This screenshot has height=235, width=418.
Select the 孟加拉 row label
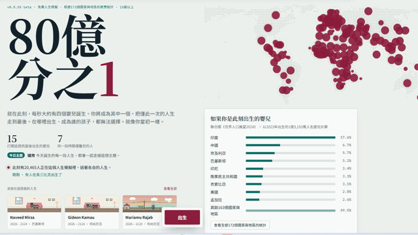coord(216,200)
